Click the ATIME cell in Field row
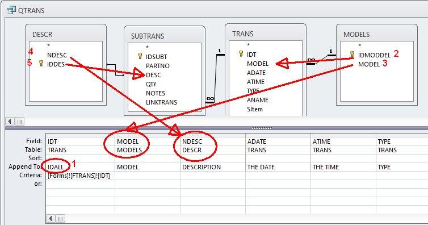The width and height of the screenshot is (428, 225). point(343,141)
